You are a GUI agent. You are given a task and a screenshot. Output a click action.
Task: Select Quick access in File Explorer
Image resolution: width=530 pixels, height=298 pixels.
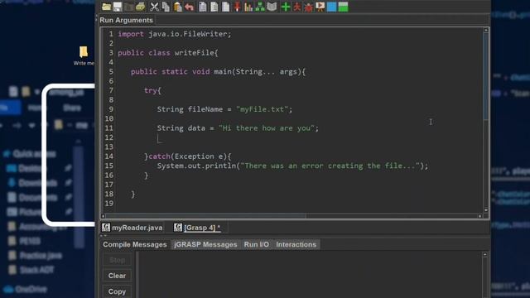tap(30, 154)
